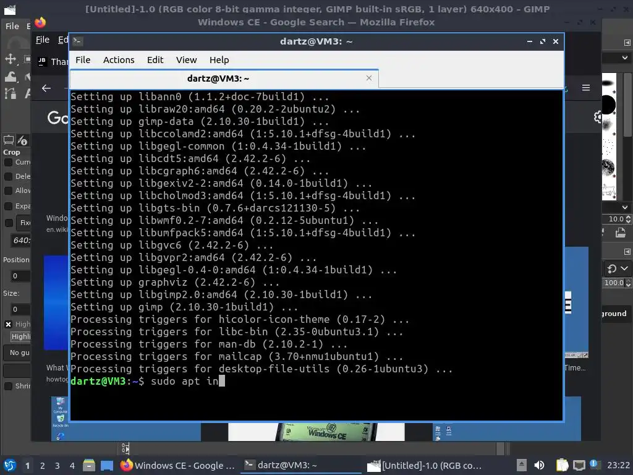Adjust the opacity 100.0 stepper
Image resolution: width=633 pixels, height=475 pixels.
point(628,283)
